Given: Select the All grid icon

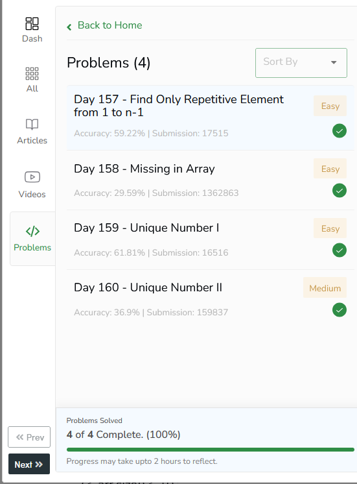Looking at the screenshot, I should click(32, 74).
